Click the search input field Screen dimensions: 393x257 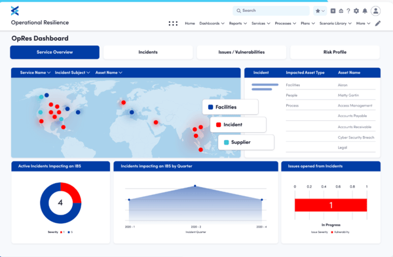[x=271, y=10]
